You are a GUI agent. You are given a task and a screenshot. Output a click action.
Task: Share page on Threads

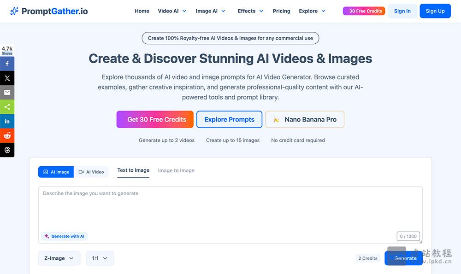[x=7, y=150]
